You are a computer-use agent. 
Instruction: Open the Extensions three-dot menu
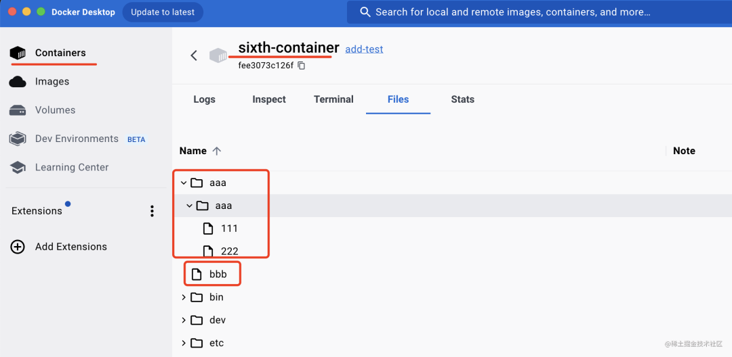pyautogui.click(x=152, y=211)
